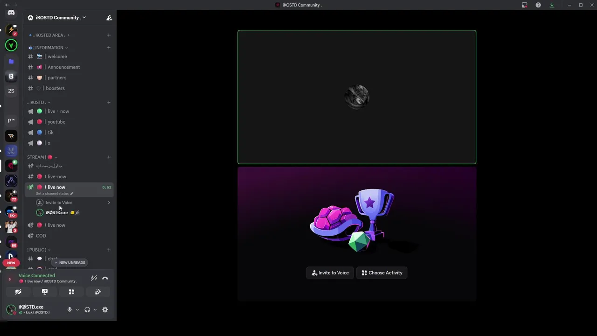Open the server icon with 77 badge
The image size is (597, 336).
[x=11, y=196]
